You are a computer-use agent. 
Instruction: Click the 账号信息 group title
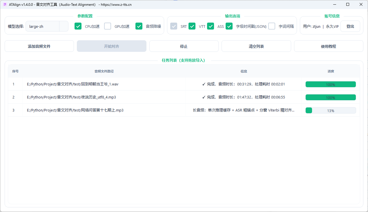(332, 16)
